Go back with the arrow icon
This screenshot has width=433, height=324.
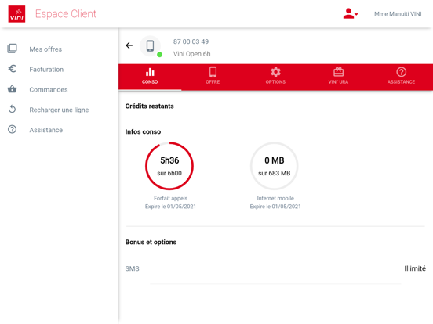pyautogui.click(x=129, y=45)
